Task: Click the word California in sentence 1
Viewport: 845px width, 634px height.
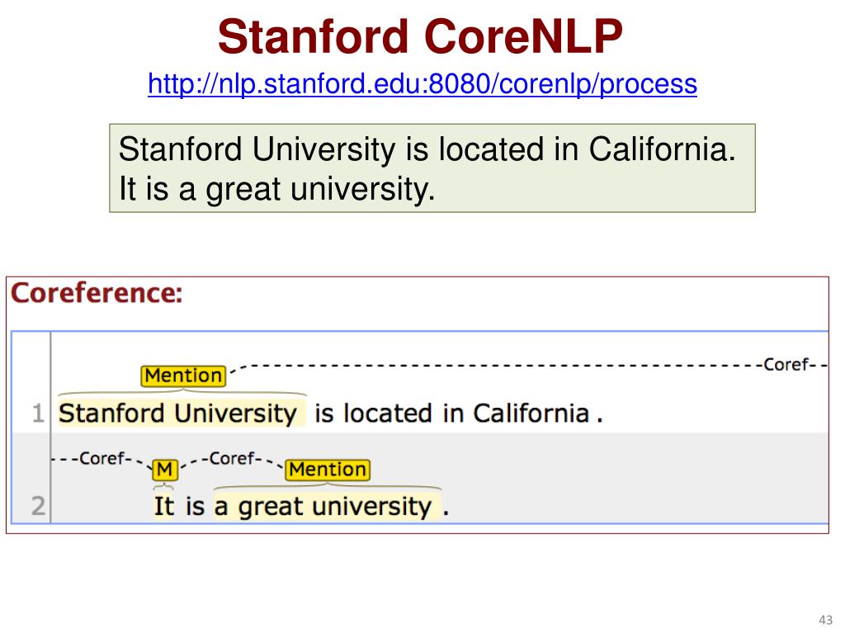Action: [x=531, y=414]
